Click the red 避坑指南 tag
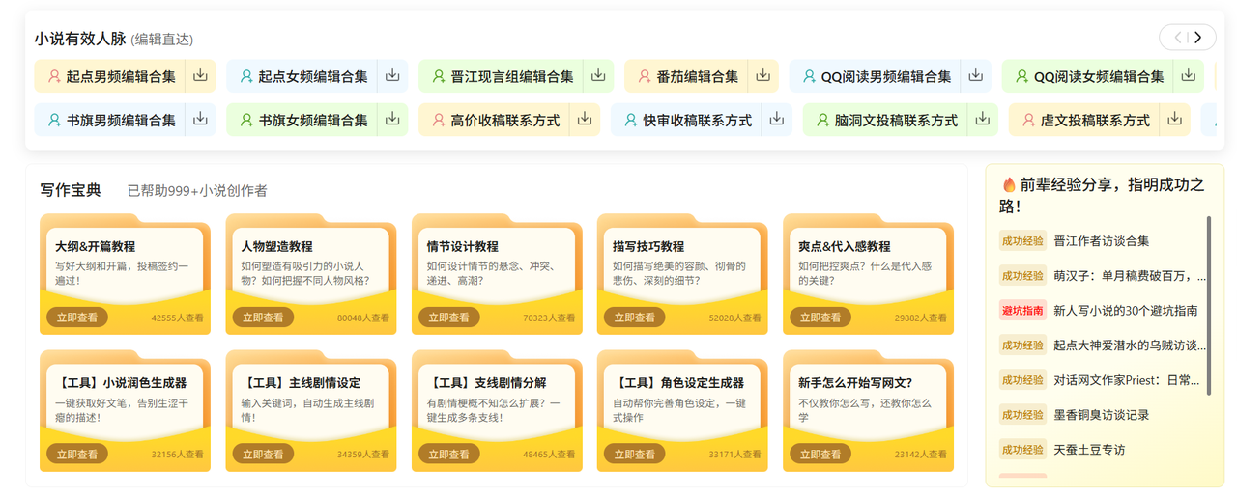This screenshot has height=497, width=1237. pyautogui.click(x=1022, y=311)
